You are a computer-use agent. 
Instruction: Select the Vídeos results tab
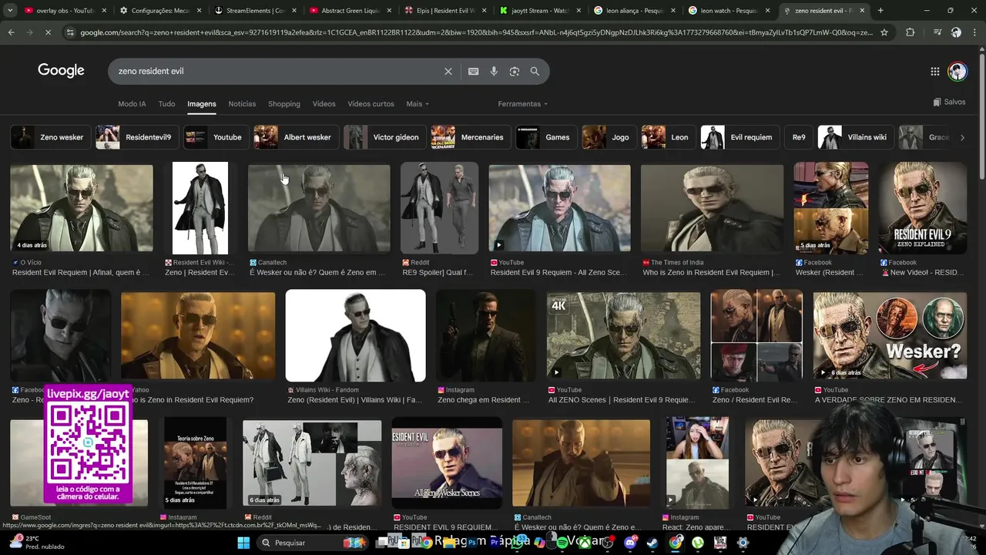point(324,104)
